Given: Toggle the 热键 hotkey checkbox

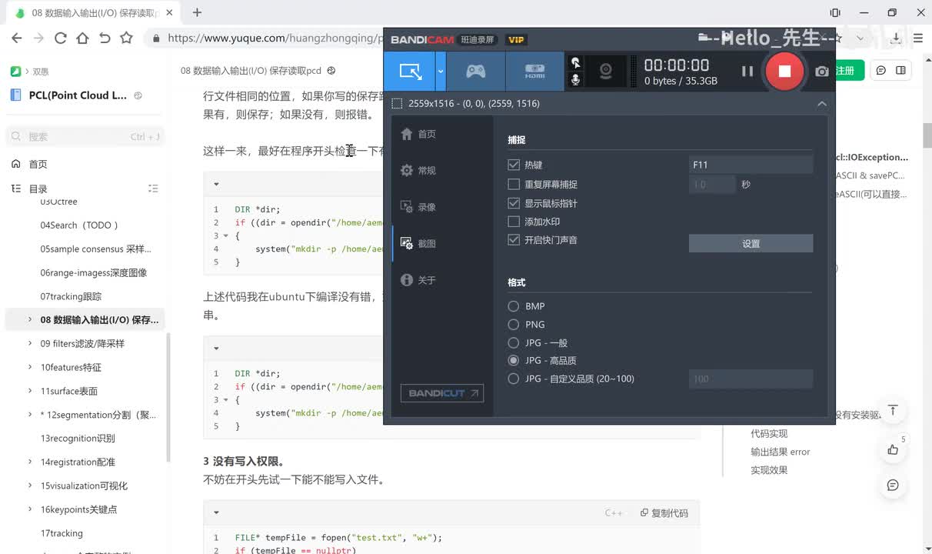Looking at the screenshot, I should coord(514,165).
